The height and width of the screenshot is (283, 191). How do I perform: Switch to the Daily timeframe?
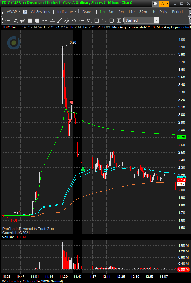coord(163,11)
